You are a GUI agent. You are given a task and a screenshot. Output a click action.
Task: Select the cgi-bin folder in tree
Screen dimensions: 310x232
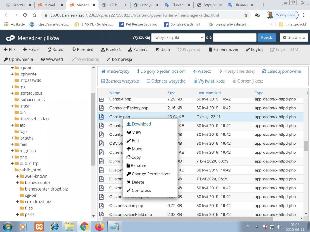click(29, 195)
